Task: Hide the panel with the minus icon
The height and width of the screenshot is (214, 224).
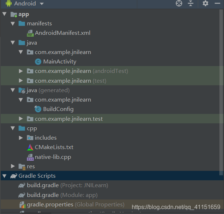Action: [217, 3]
